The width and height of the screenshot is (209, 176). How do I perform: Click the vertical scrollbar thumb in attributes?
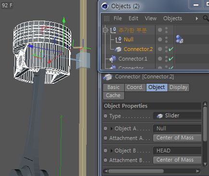205,124
